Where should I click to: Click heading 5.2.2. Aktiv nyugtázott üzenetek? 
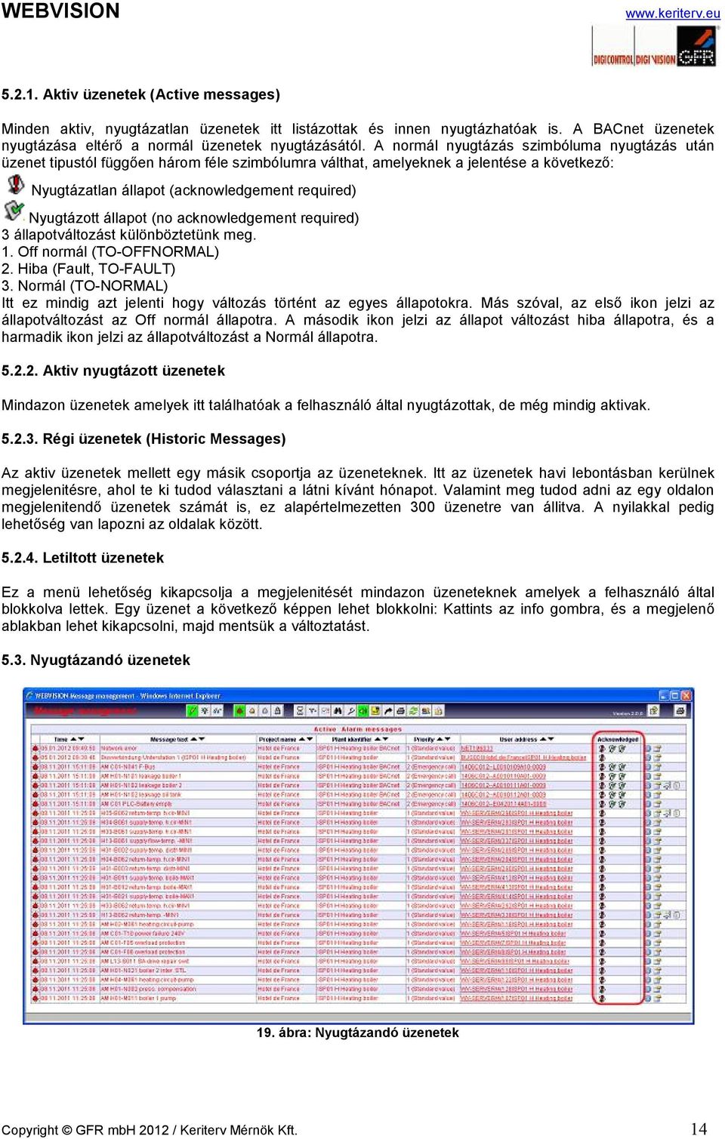pyautogui.click(x=113, y=371)
